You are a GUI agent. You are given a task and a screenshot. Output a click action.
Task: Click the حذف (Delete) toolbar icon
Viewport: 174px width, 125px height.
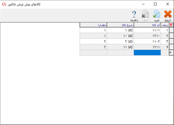point(145,16)
